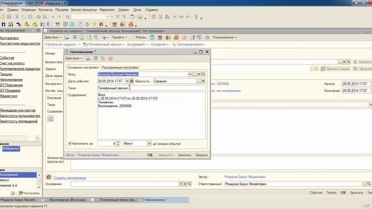Open the Планирование dropdown
This screenshot has width=372, height=209.
(x=224, y=37)
